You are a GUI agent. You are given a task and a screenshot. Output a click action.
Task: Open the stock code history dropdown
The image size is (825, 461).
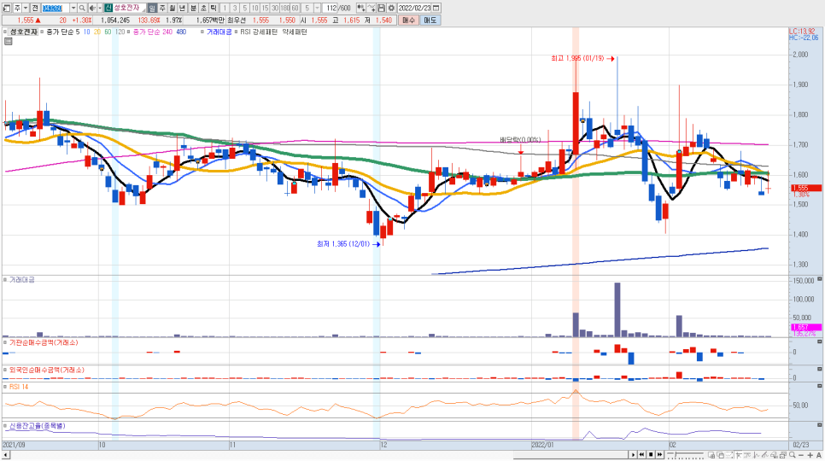(73, 8)
